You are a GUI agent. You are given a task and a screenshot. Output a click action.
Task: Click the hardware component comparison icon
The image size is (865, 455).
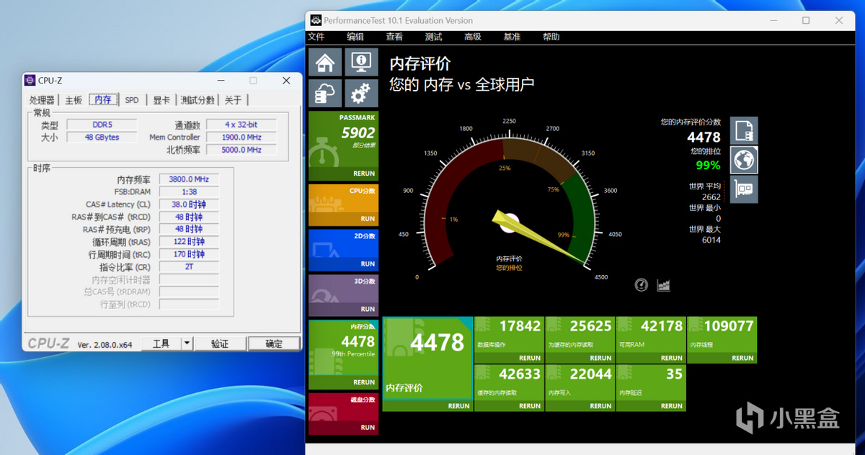744,189
